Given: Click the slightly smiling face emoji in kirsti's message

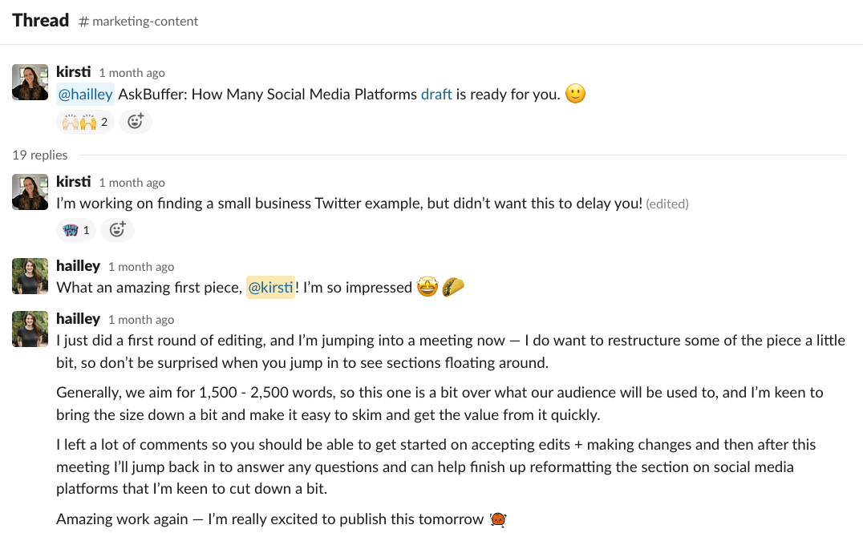Looking at the screenshot, I should (x=577, y=94).
